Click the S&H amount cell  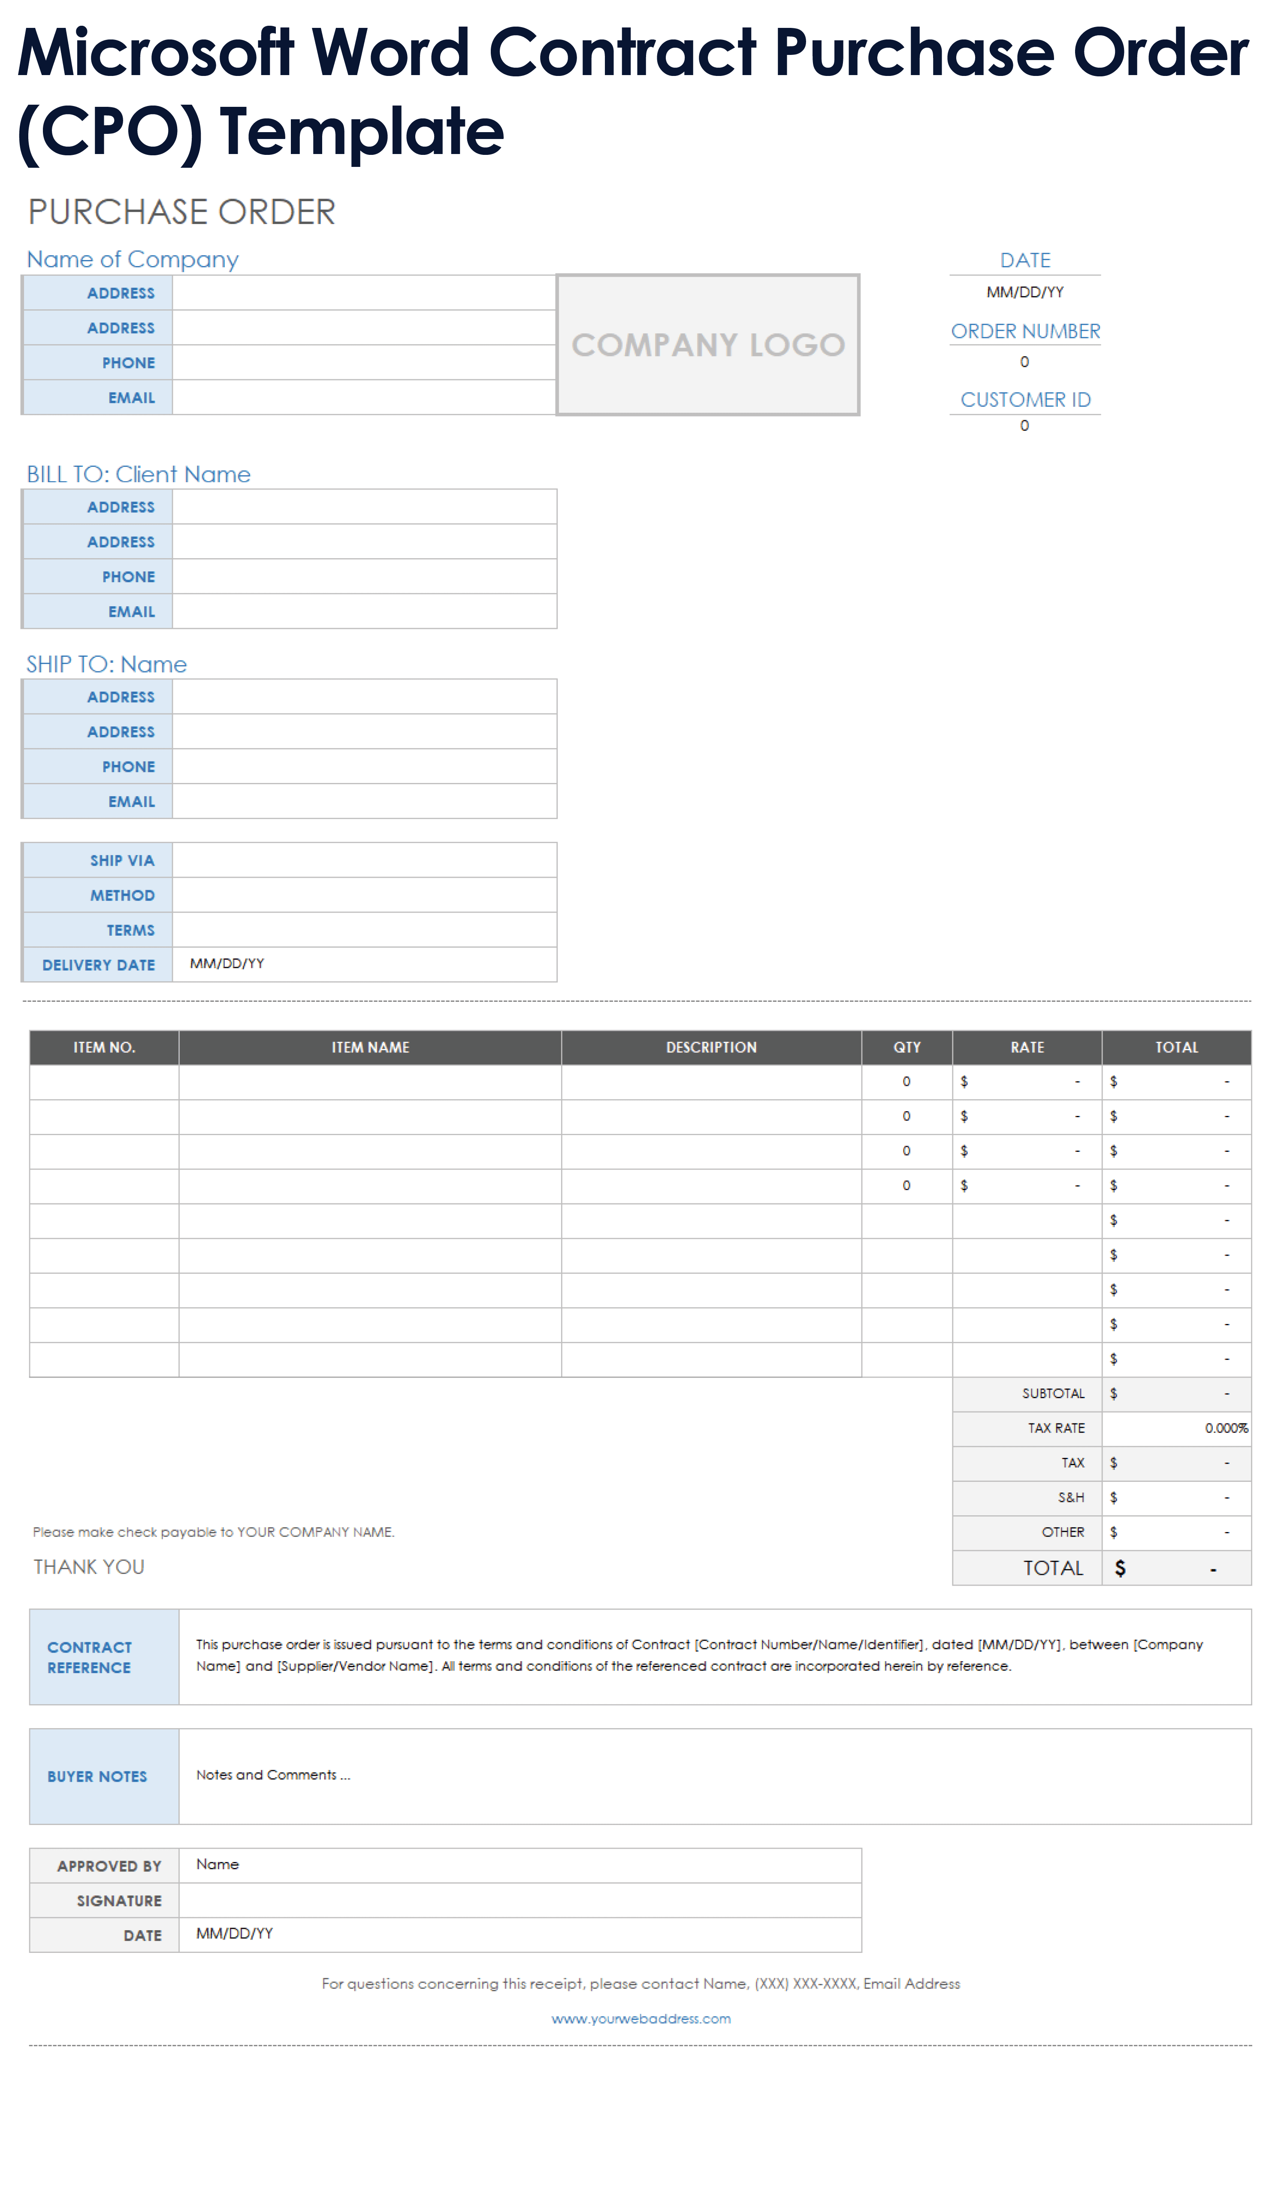[1177, 1498]
